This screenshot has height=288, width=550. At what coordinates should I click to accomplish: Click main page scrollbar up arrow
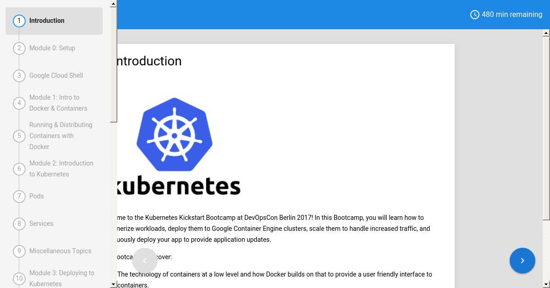tap(546, 33)
